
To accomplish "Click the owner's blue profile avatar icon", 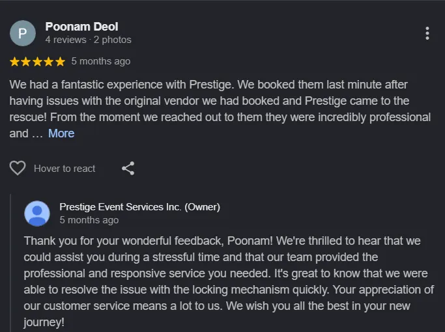I will pyautogui.click(x=37, y=214).
